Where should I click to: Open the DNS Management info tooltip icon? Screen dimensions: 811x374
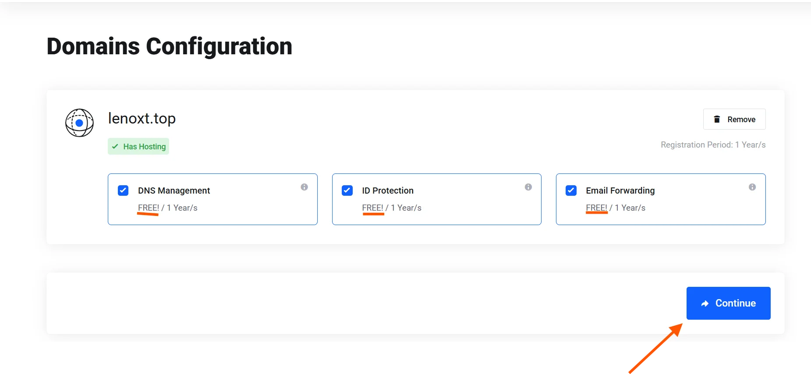click(304, 187)
